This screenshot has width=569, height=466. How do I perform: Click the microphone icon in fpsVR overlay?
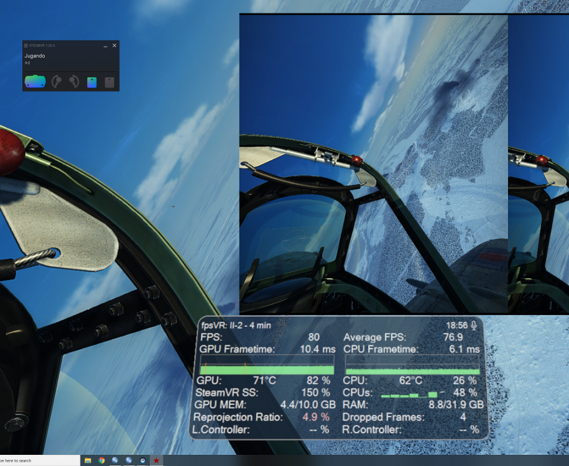click(474, 326)
